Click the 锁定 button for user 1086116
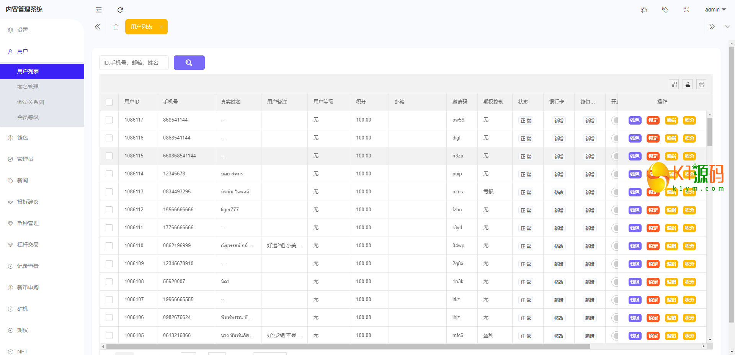 653,138
